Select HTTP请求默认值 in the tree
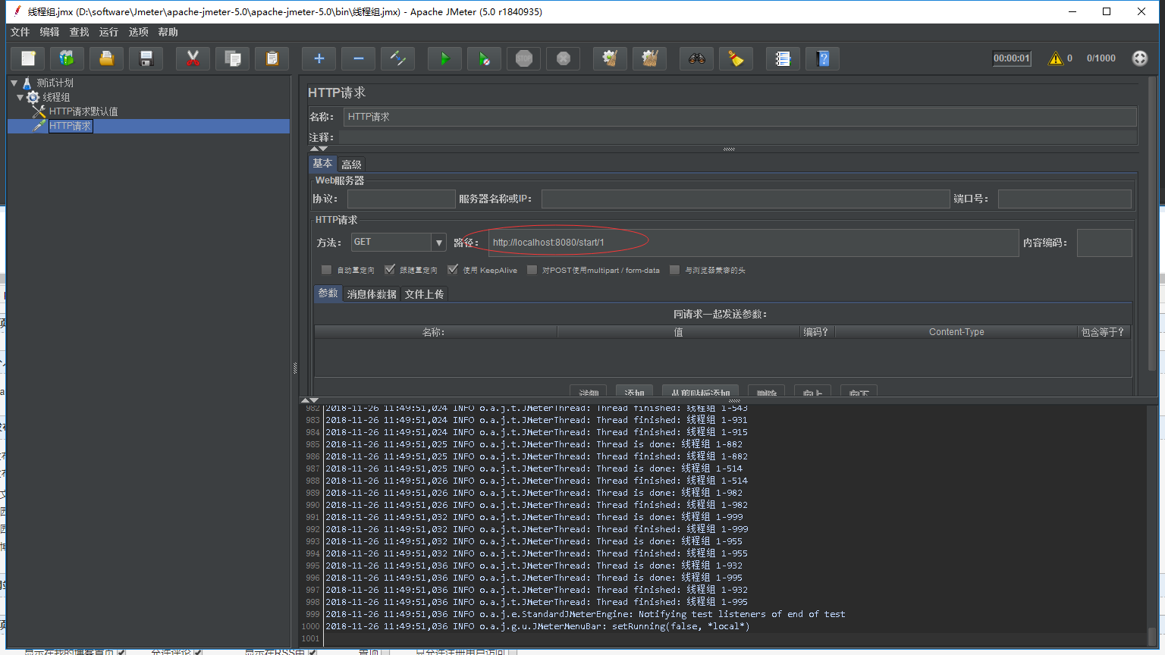 [83, 111]
